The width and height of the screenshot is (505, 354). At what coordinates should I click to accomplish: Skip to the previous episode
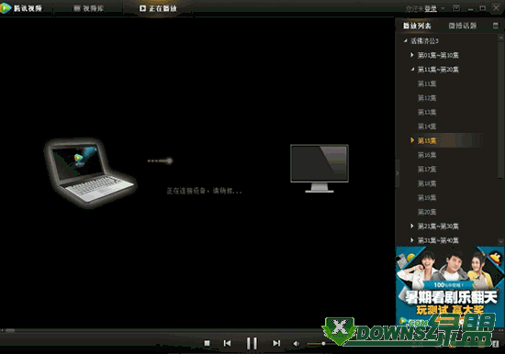click(227, 343)
